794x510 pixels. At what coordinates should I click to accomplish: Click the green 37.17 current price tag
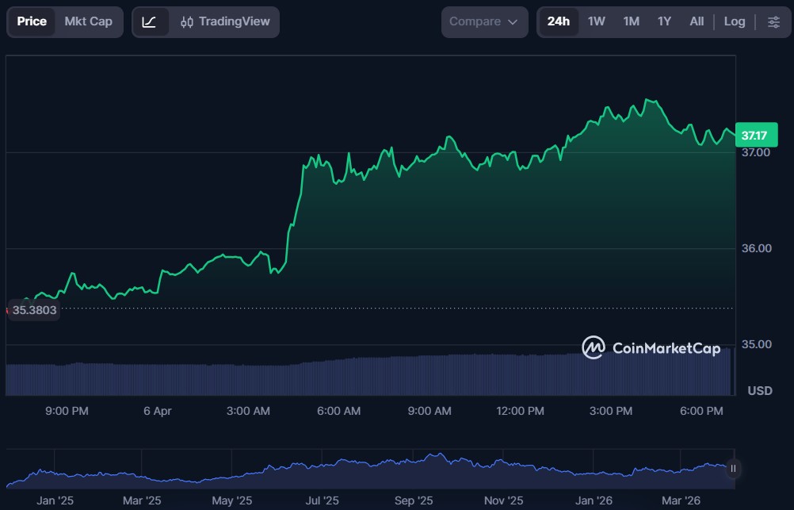click(x=756, y=136)
